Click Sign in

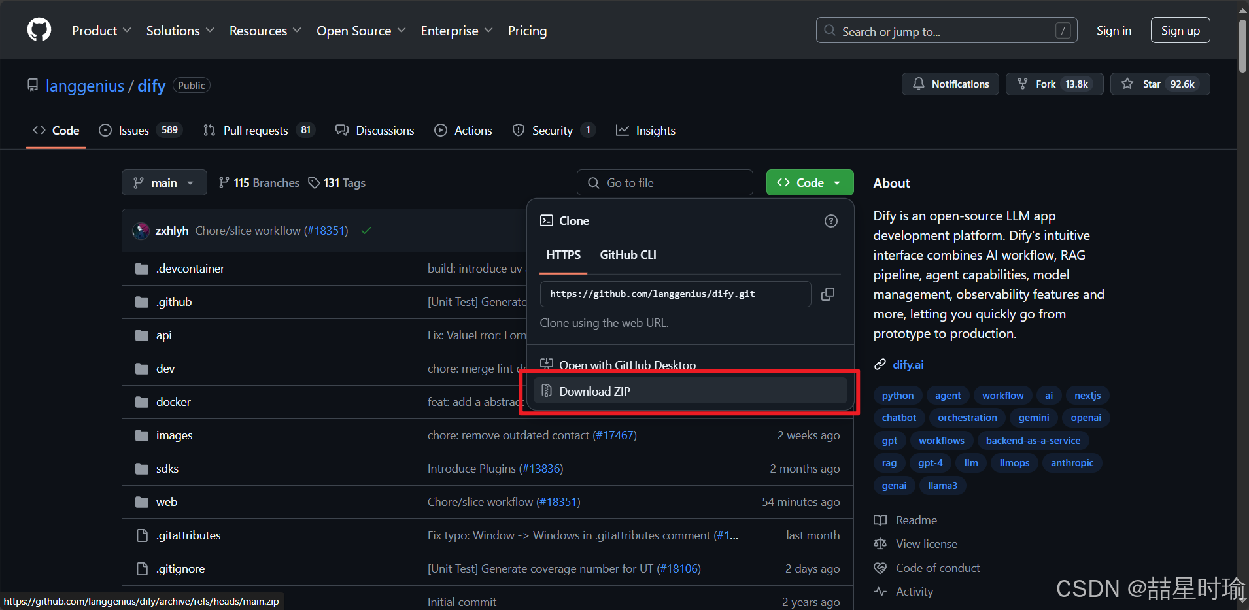1114,31
